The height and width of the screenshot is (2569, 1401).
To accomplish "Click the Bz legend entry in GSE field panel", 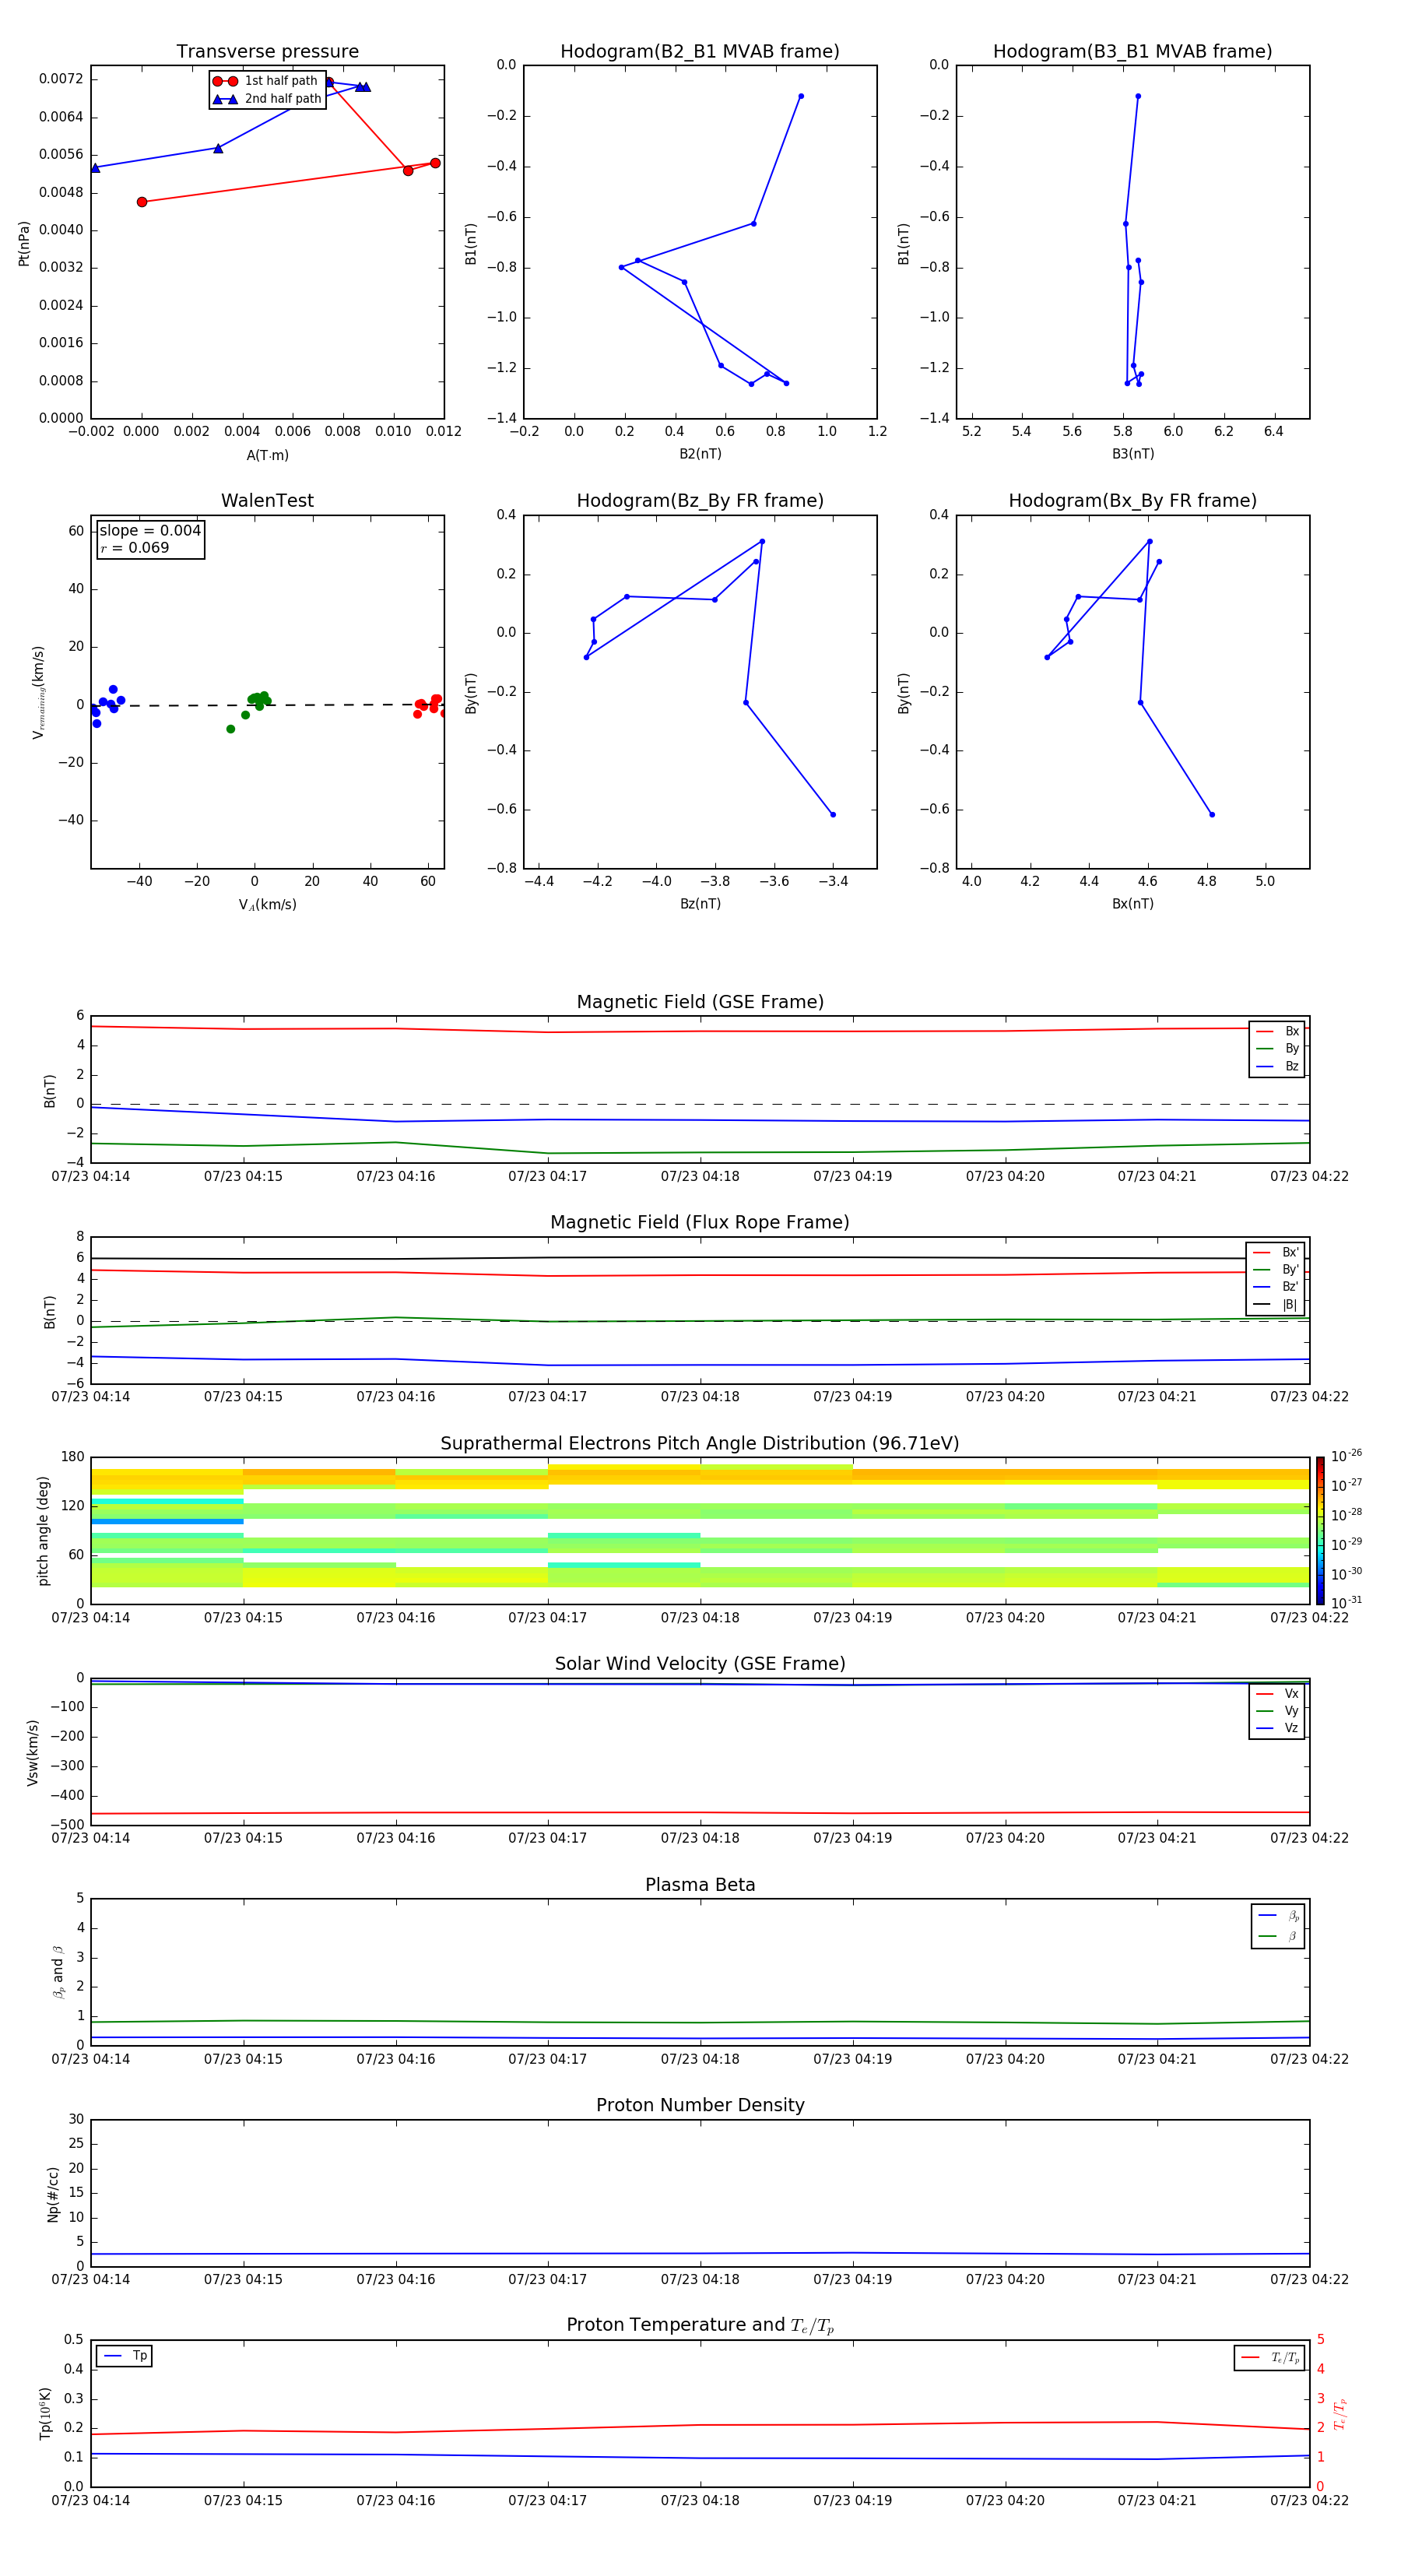I will 1277,1067.
